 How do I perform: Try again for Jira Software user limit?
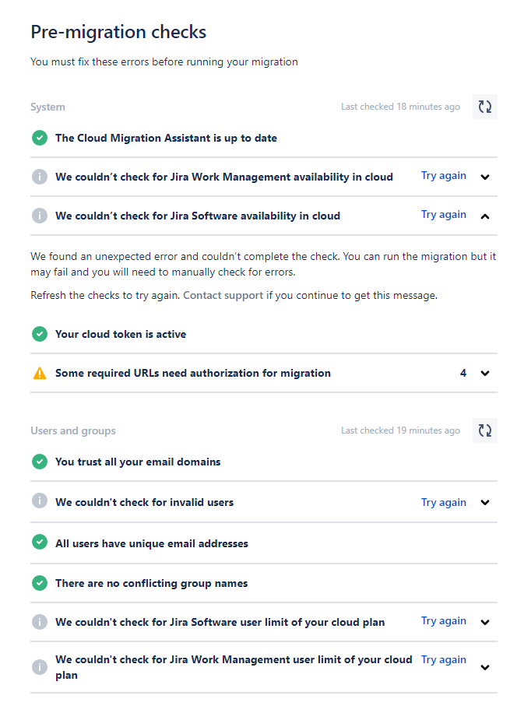pos(444,620)
